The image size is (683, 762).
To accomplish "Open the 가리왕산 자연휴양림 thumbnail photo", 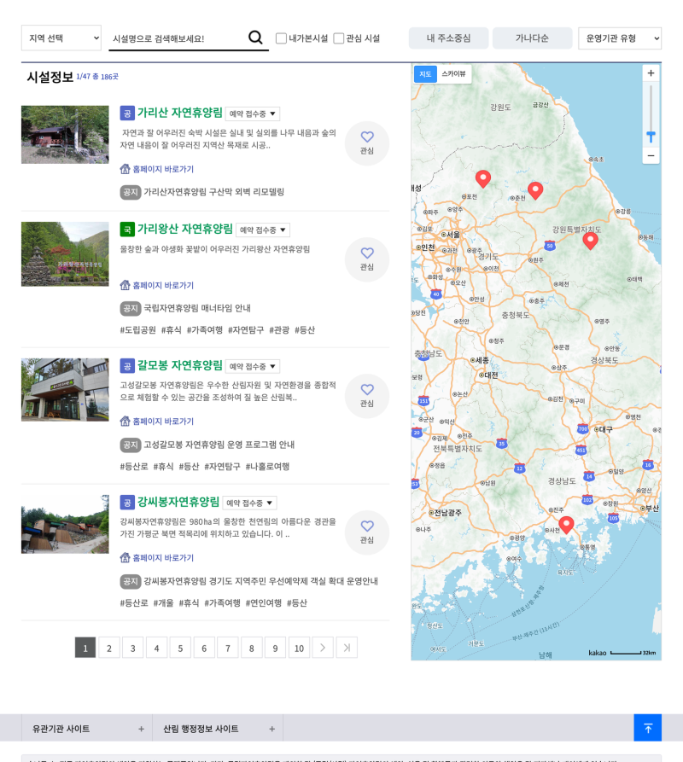I will [x=65, y=254].
